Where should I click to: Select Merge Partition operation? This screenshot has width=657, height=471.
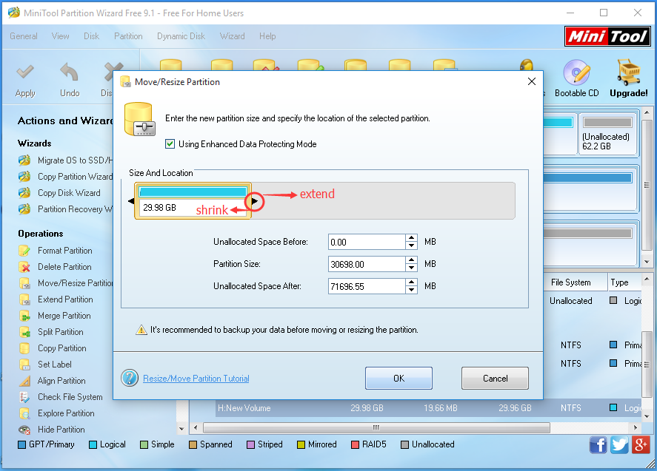[55, 316]
